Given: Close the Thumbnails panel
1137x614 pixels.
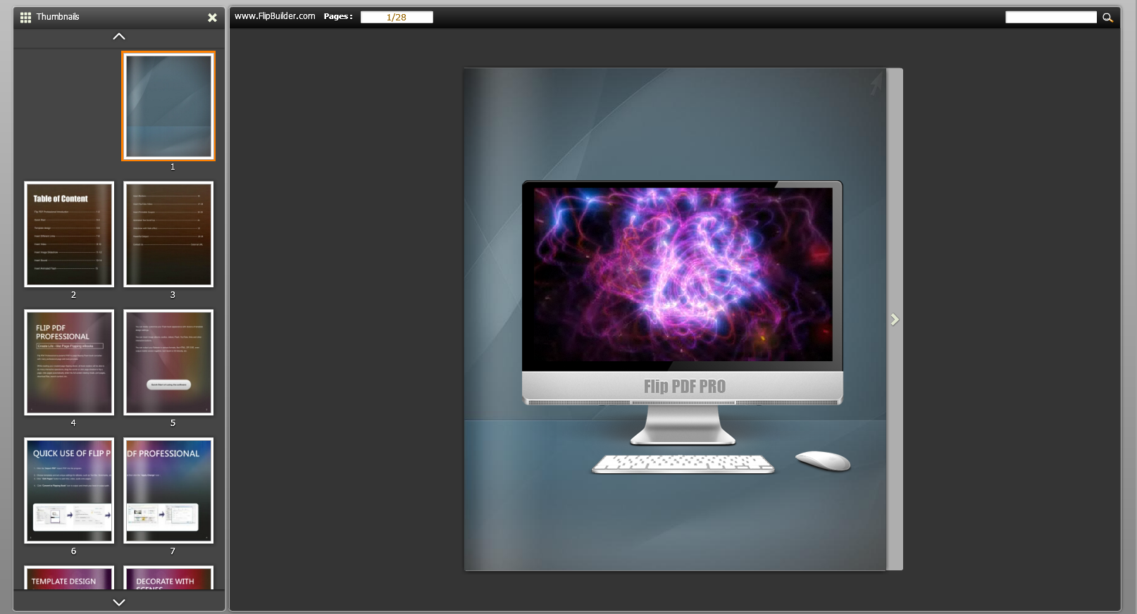Looking at the screenshot, I should coord(212,18).
